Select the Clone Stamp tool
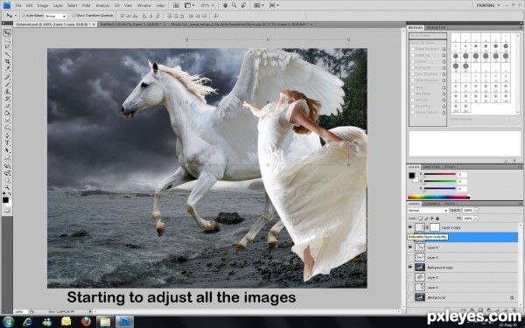Viewport: 525px width, 328px height. (7, 91)
